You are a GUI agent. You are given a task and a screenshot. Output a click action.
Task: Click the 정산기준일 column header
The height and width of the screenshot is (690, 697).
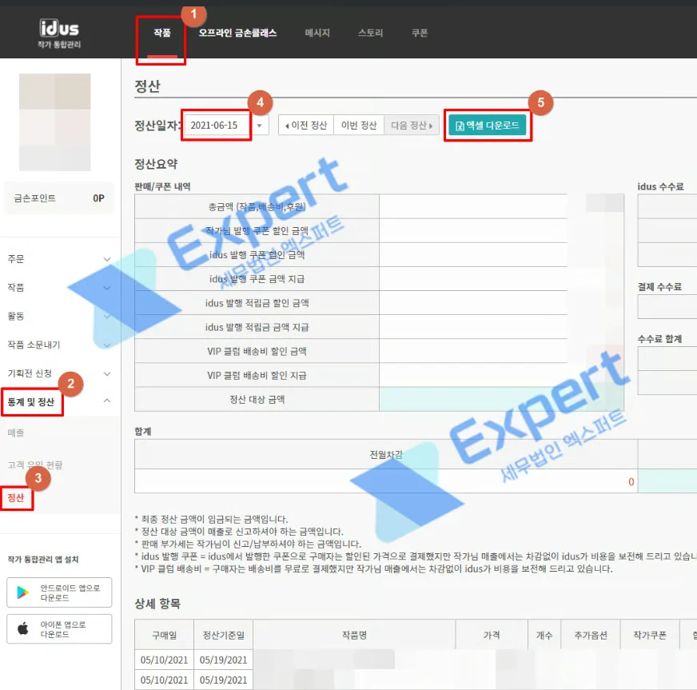coord(224,636)
